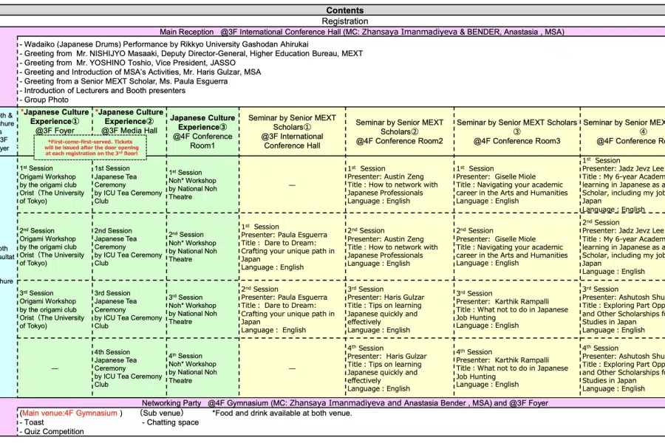The image size is (665, 443).
Task: Select the 2nd Session Origami Workshop cell
Action: (55, 247)
